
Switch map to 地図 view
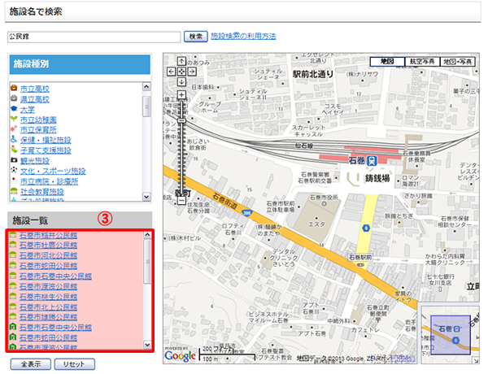[x=387, y=62]
